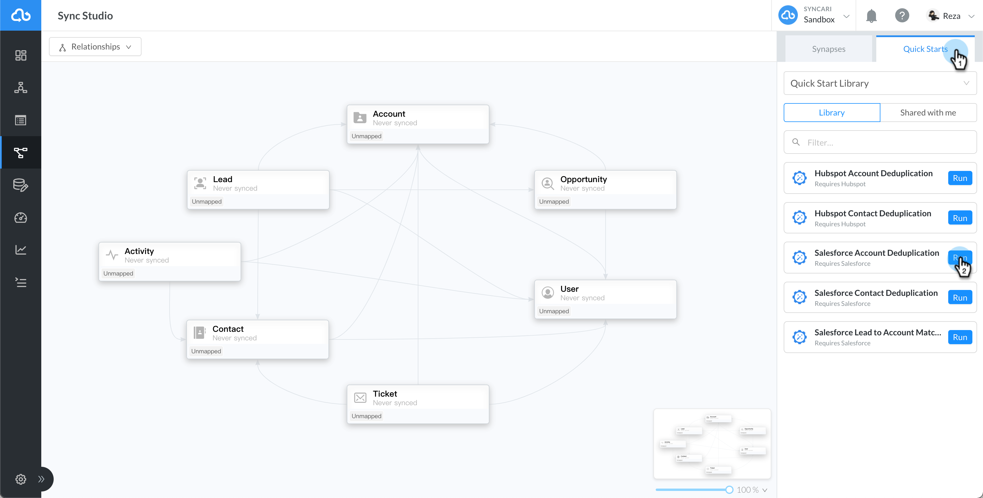Screen dimensions: 983x498
Task: Click the Salesforce Contact Deduplication gear icon
Action: point(799,297)
